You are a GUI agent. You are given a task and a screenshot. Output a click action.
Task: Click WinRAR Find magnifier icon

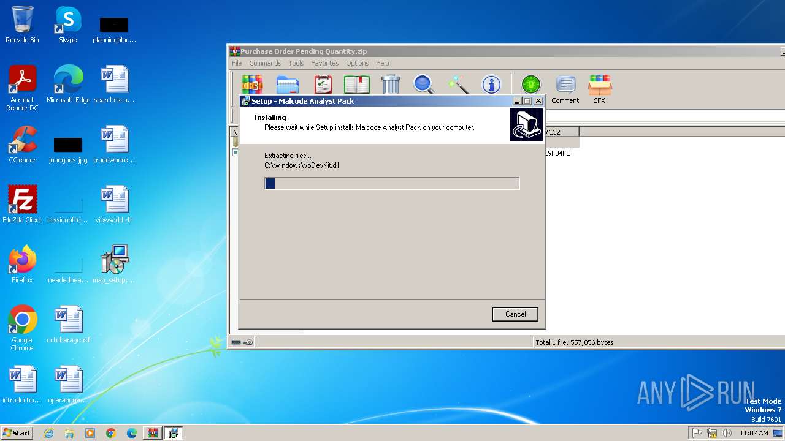click(424, 85)
